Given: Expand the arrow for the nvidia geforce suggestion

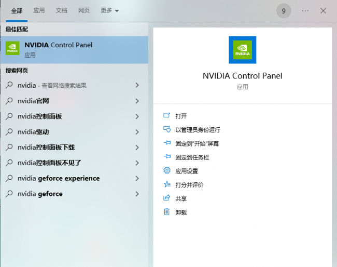Looking at the screenshot, I should 137,194.
